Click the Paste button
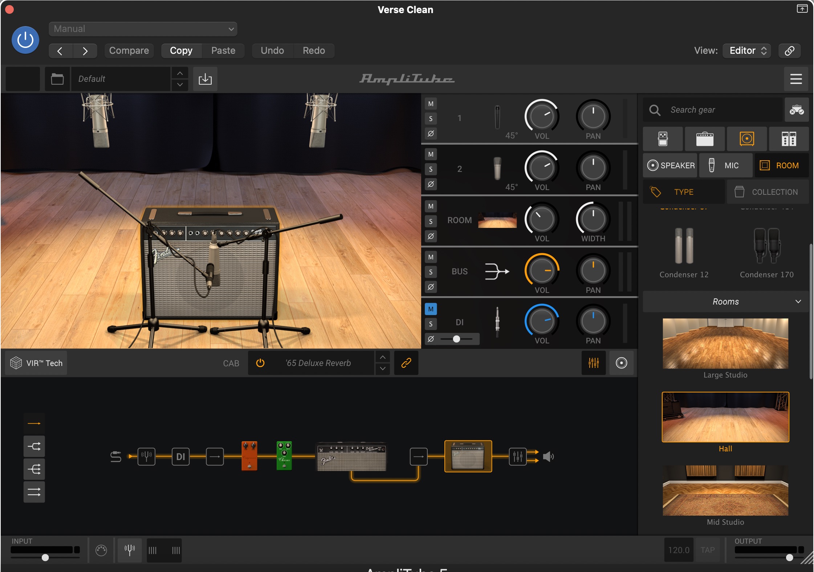The width and height of the screenshot is (814, 572). point(223,51)
